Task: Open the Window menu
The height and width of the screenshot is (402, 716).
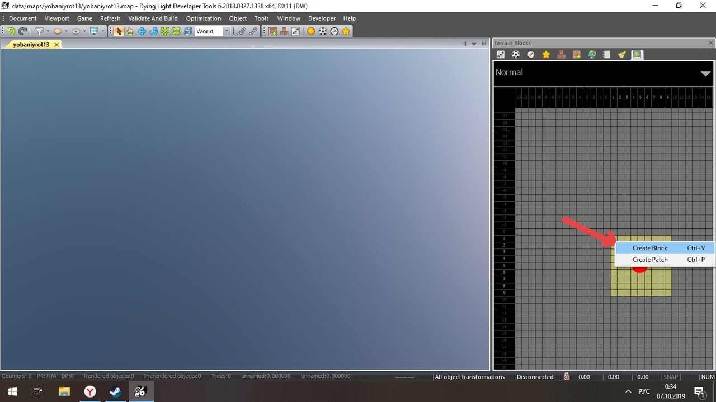Action: pos(289,18)
